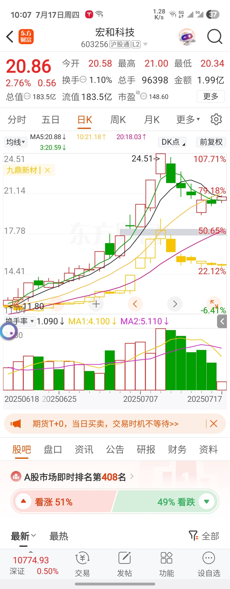
Task: Switch to 周K tab
Action: tap(118, 119)
